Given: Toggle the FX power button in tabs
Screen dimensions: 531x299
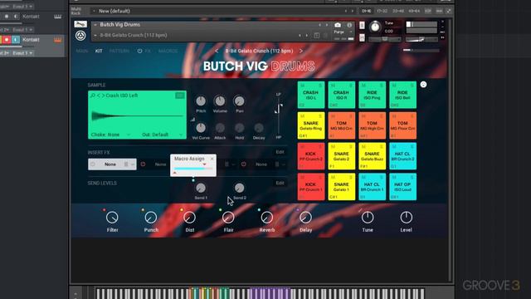Looking at the screenshot, I should (139, 51).
